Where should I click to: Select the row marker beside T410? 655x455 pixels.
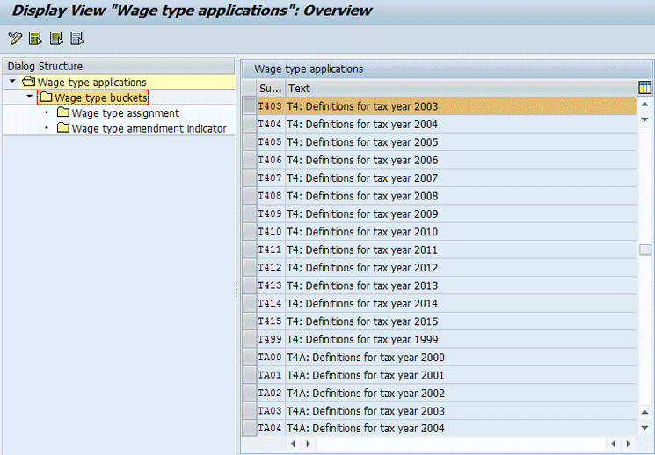click(x=249, y=232)
